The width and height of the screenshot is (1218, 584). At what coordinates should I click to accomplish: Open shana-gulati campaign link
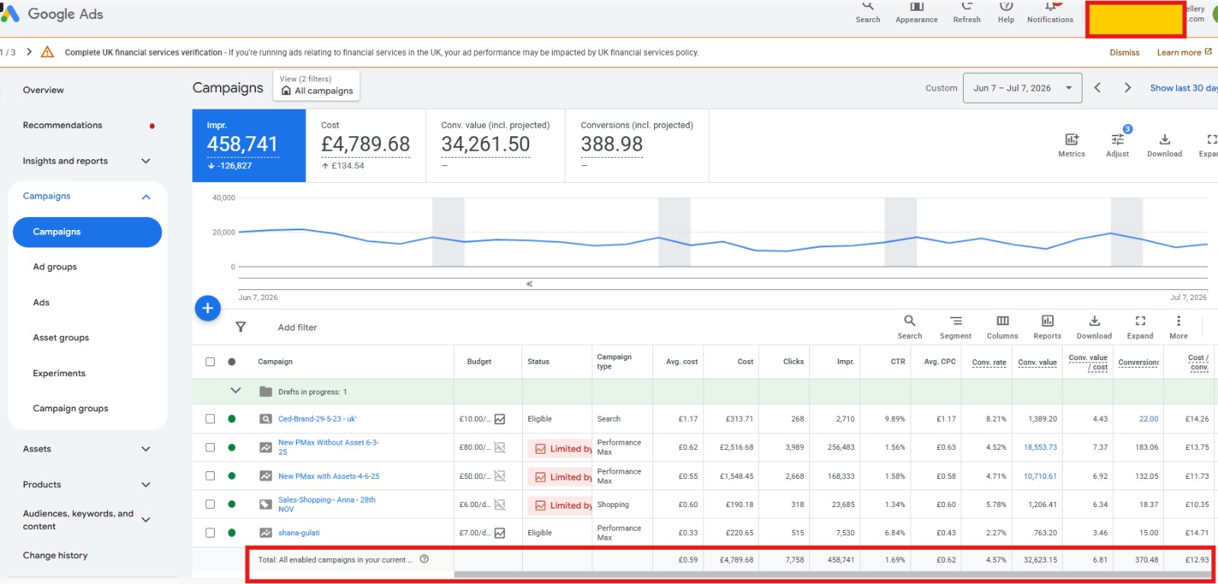click(x=298, y=533)
